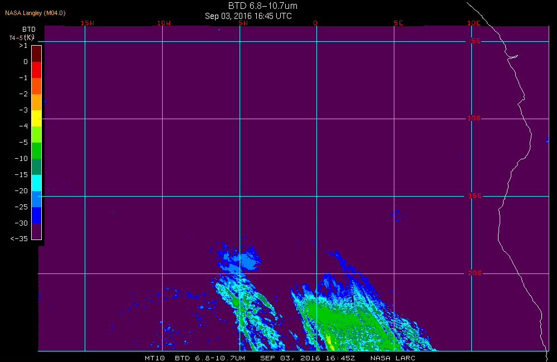Click the '10E' longitude label
557x362 pixels.
coord(473,23)
